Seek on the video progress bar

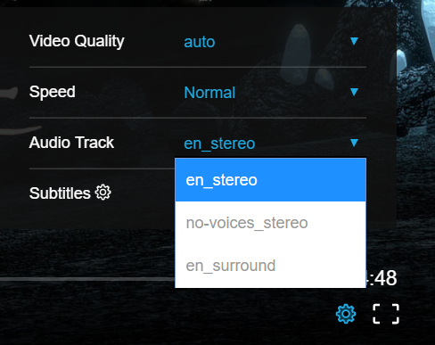tap(87, 279)
